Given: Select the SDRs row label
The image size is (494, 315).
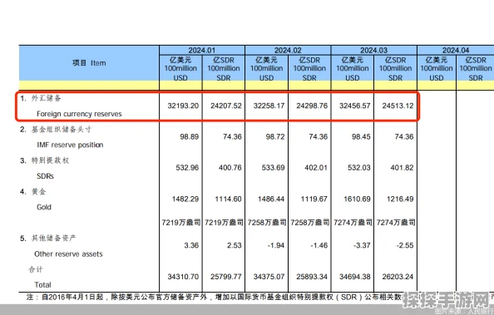Looking at the screenshot, I should click(x=45, y=176).
